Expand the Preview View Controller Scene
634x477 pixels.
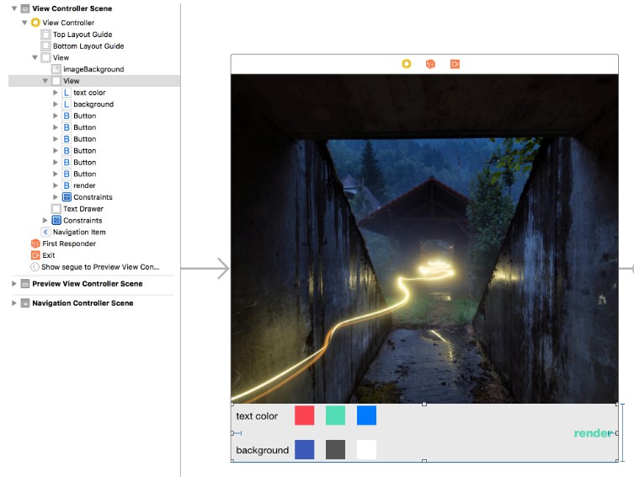(14, 284)
